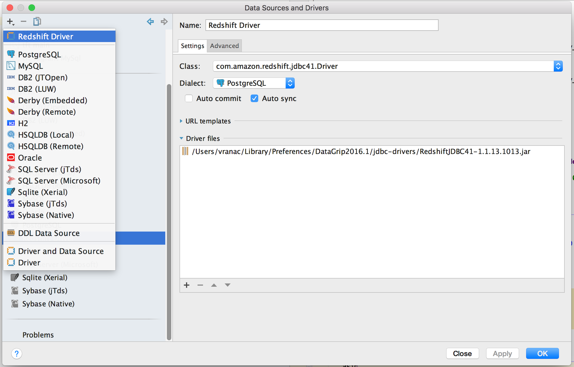574x367 pixels.
Task: Open the Problems section in left panel
Action: 38,335
